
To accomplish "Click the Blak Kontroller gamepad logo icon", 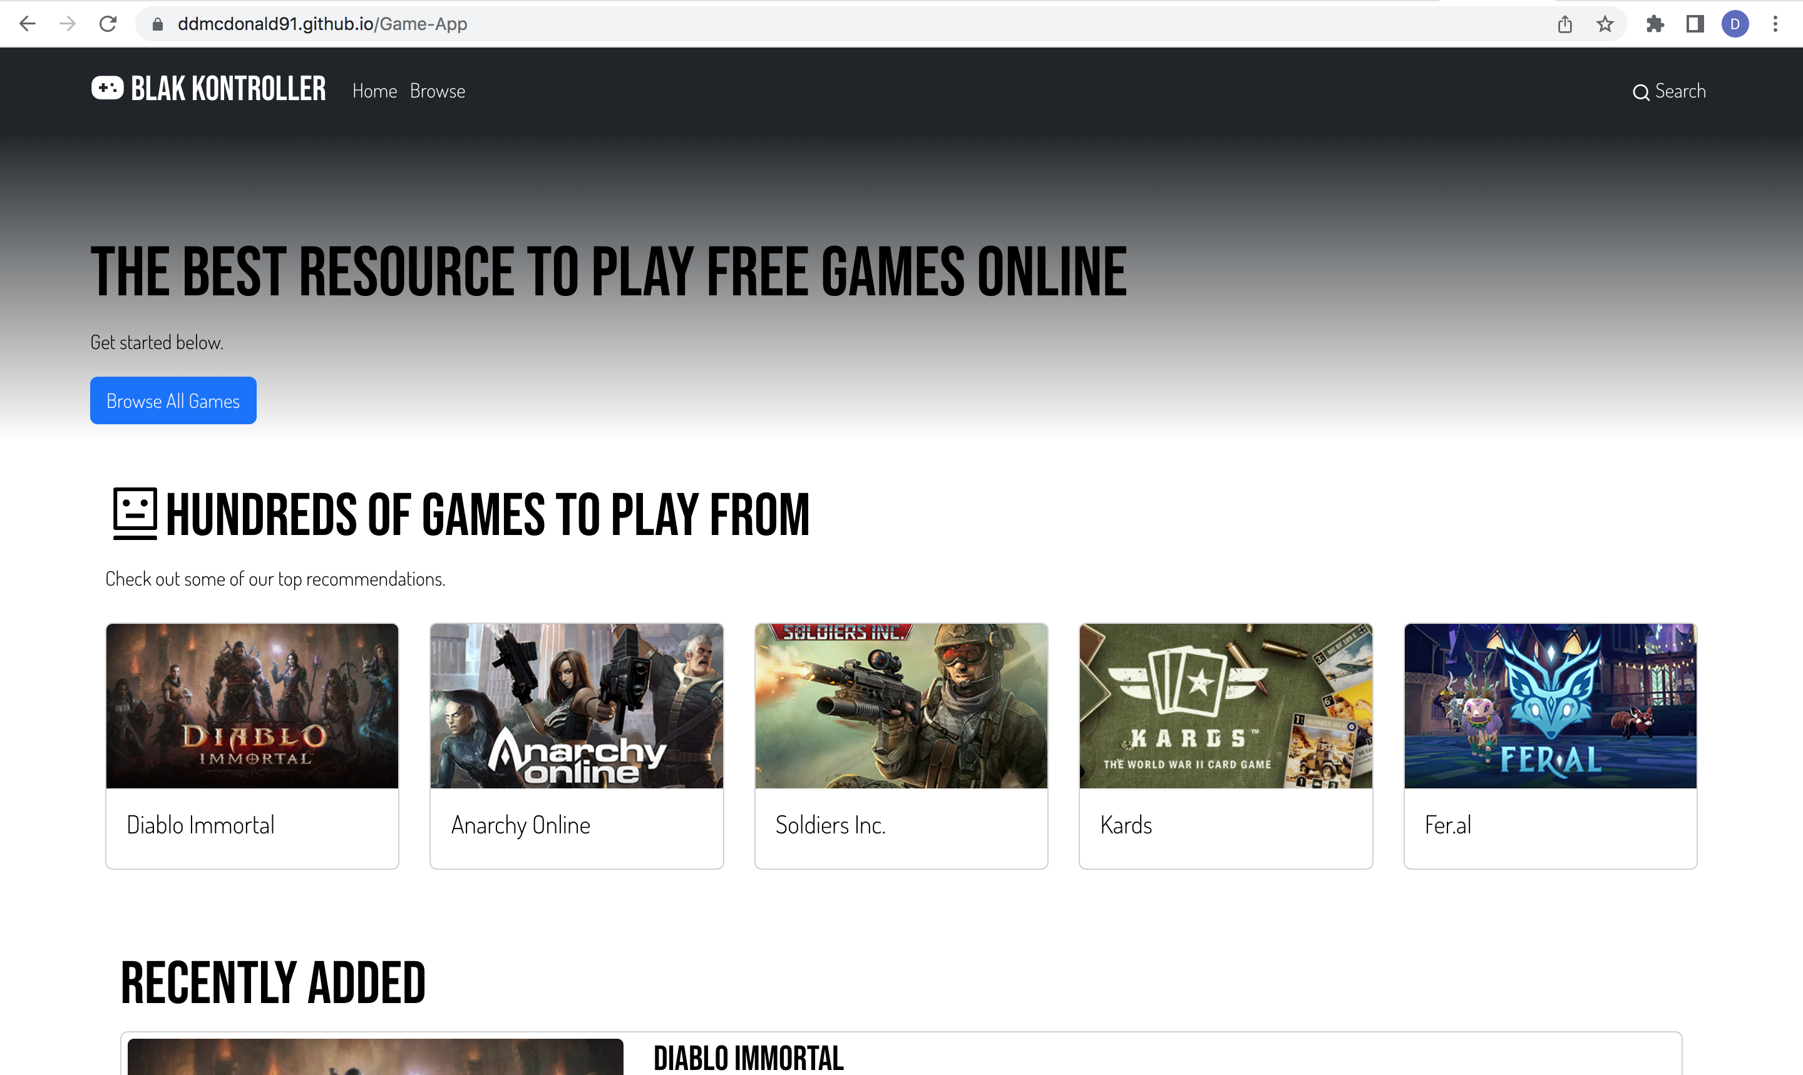I will tap(107, 88).
